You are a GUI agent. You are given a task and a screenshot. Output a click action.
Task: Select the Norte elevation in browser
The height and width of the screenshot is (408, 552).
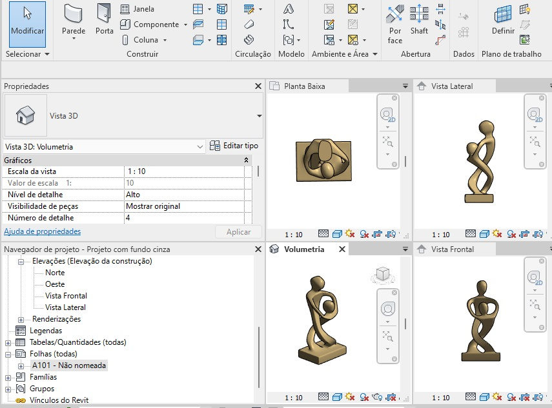(x=55, y=273)
